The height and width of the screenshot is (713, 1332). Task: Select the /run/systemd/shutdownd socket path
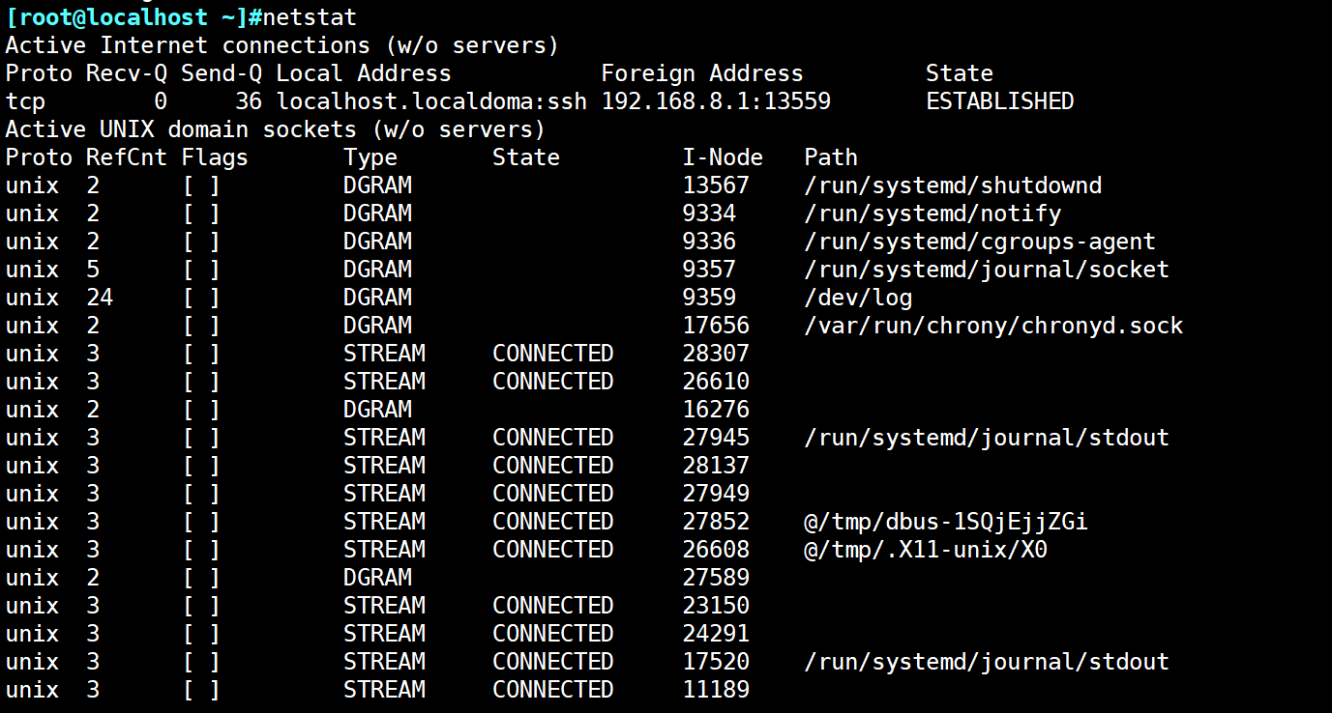tap(953, 185)
